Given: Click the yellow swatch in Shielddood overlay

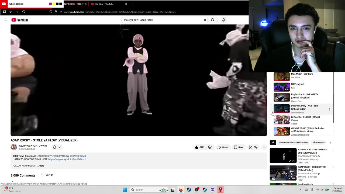Looking at the screenshot, I should click(x=54, y=4).
